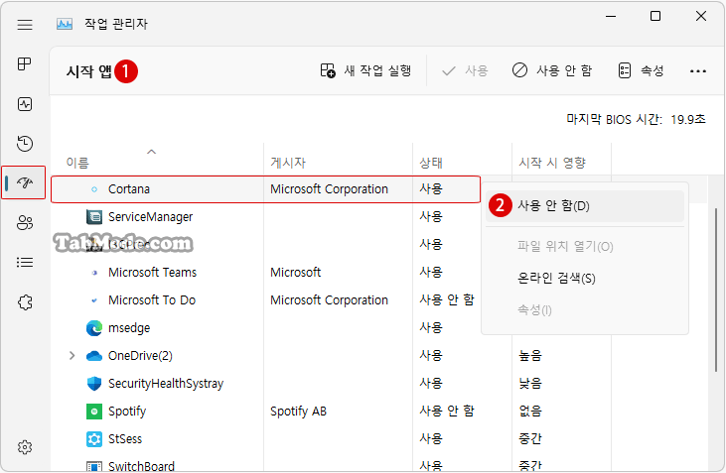This screenshot has width=726, height=473.
Task: Sort by the 게시자 column header
Action: (x=288, y=163)
